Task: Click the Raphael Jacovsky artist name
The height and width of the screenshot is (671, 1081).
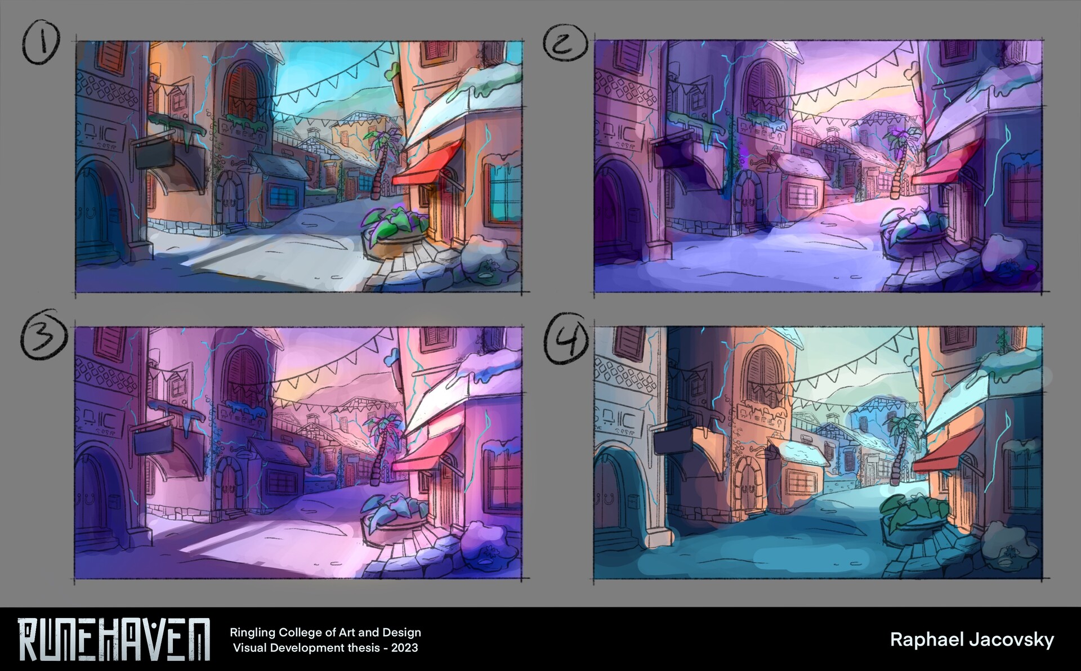Action: click(x=972, y=640)
